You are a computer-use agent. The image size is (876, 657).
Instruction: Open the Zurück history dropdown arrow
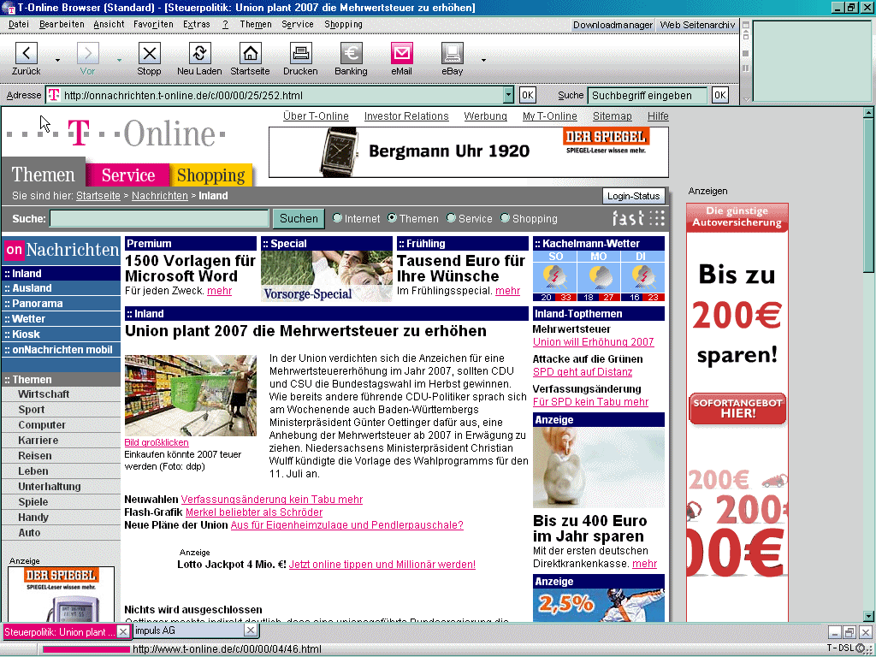pos(57,60)
